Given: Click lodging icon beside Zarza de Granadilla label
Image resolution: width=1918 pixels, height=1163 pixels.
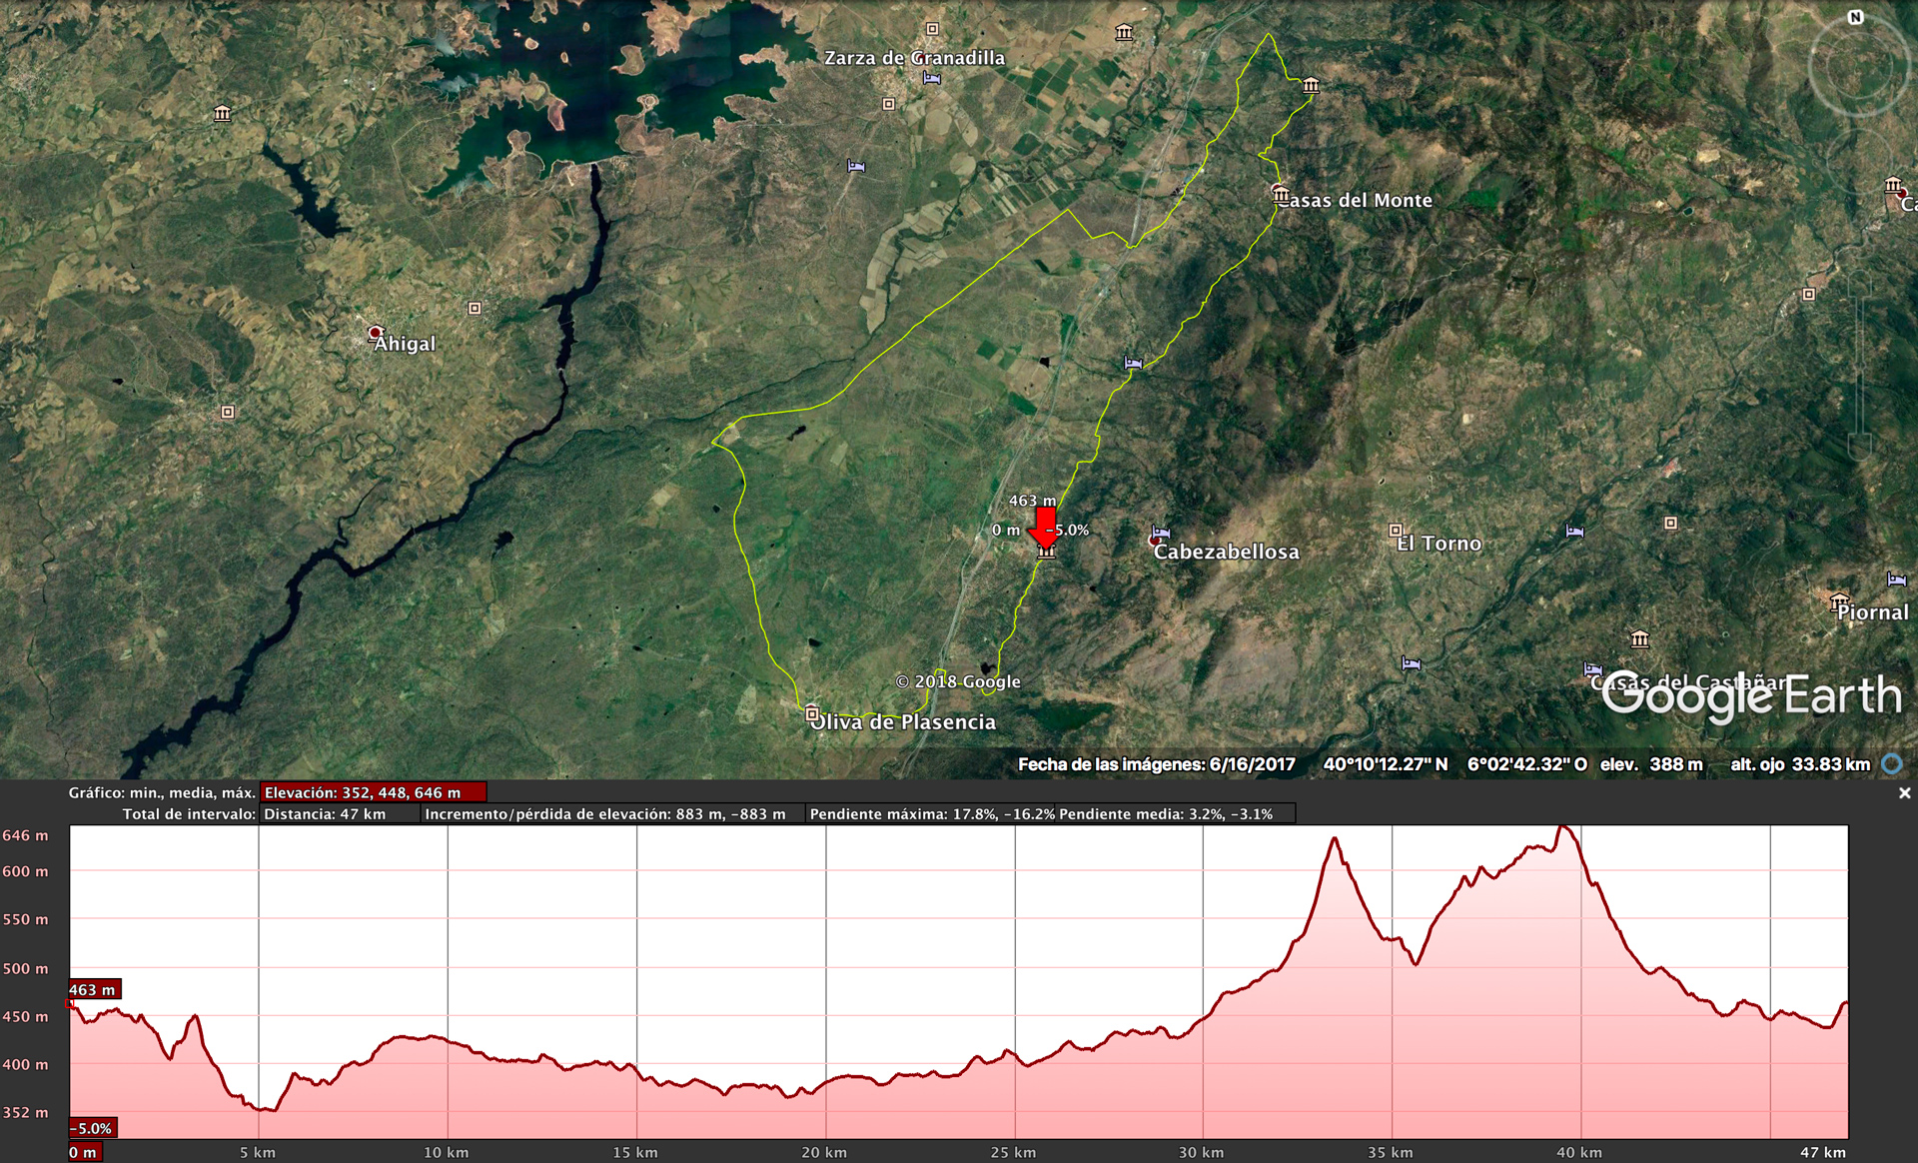Looking at the screenshot, I should 932,79.
